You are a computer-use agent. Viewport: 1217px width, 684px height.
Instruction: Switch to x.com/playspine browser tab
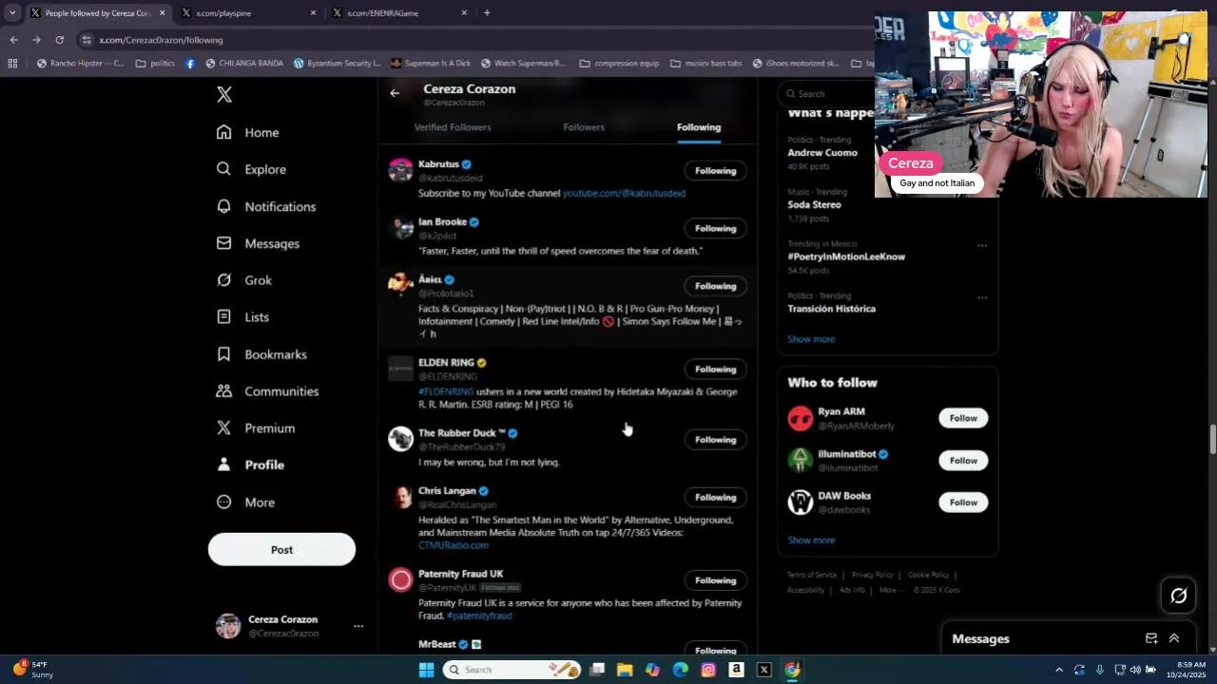[247, 12]
